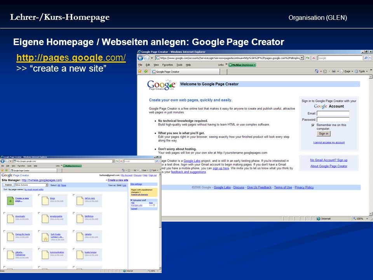Image resolution: width=373 pixels, height=280 pixels.
Task: Collapse the Uploaded stuff section
Action: pyautogui.click(x=131, y=200)
